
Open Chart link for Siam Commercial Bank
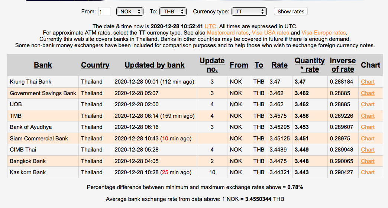point(368,139)
